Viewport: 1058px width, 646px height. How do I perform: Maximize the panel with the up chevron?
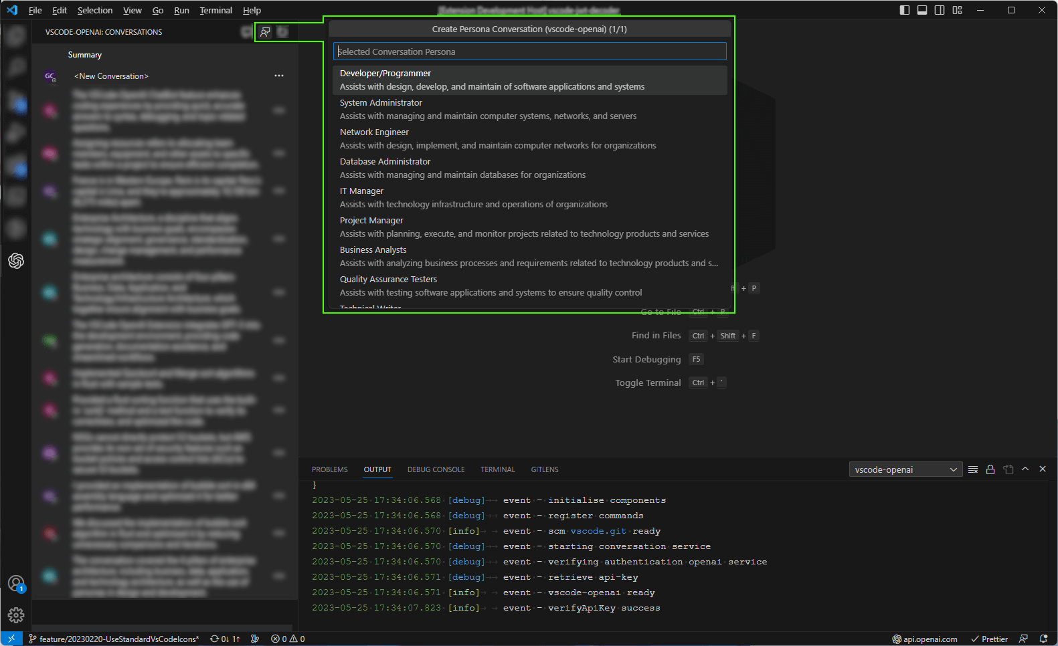point(1025,469)
